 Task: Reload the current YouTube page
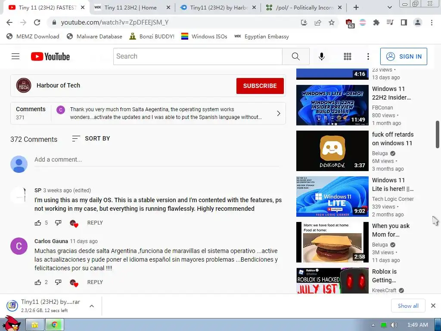point(37,22)
